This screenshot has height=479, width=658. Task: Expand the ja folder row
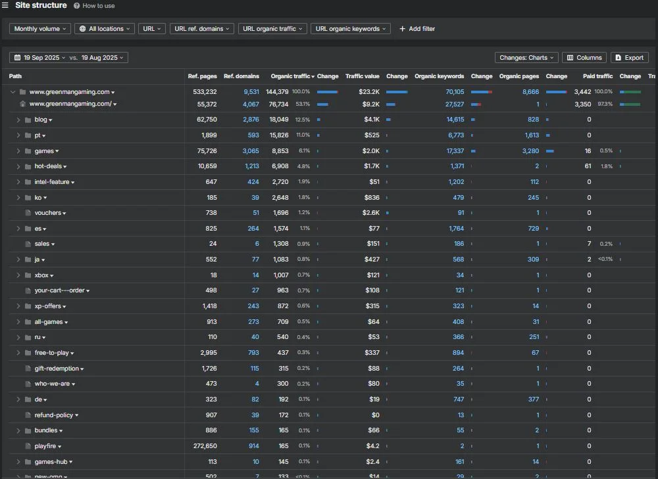(x=18, y=260)
